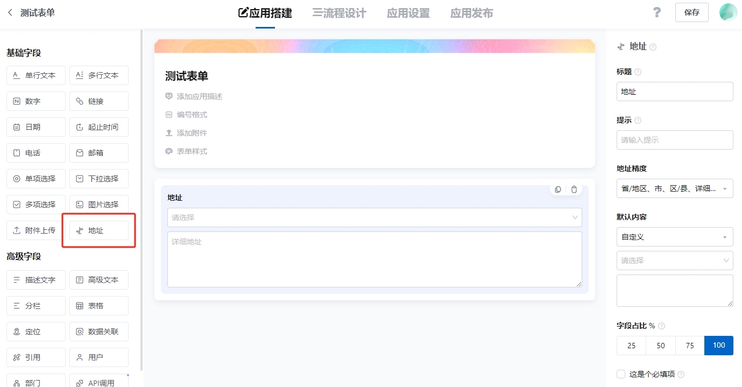Expand the 地址精度 dropdown
This screenshot has height=387, width=742.
coord(674,188)
